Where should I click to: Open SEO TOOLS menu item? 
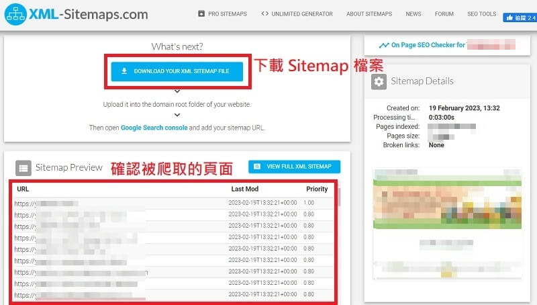[481, 14]
